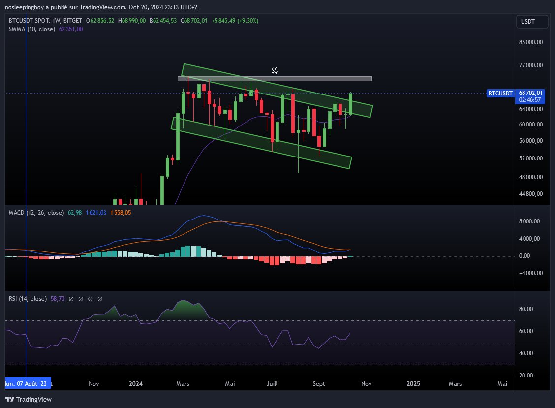Click the Juill time axis label
The height and width of the screenshot is (408, 555).
[272, 383]
